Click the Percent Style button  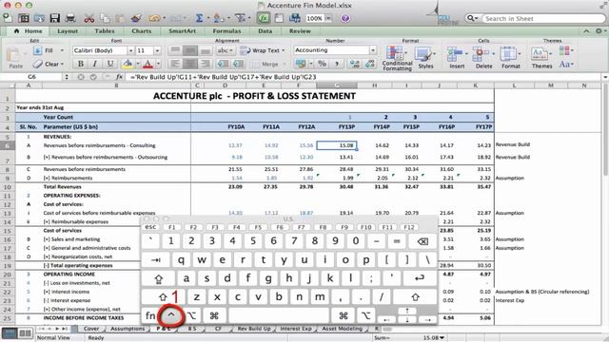[322, 64]
